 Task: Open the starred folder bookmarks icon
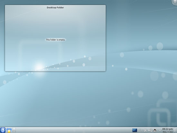pyautogui.click(x=9, y=130)
